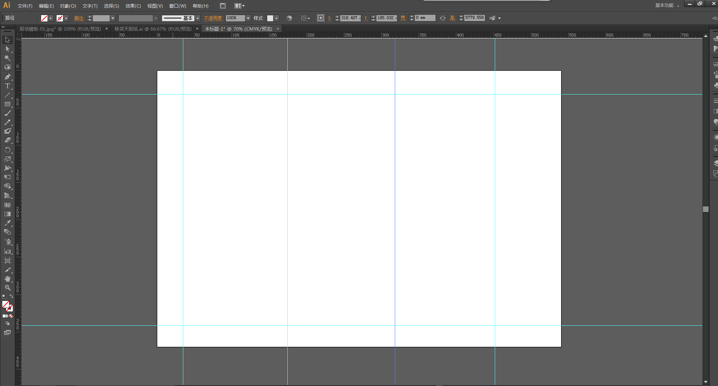The height and width of the screenshot is (386, 718).
Task: Select the Symbol Sprayer tool
Action: 8,242
